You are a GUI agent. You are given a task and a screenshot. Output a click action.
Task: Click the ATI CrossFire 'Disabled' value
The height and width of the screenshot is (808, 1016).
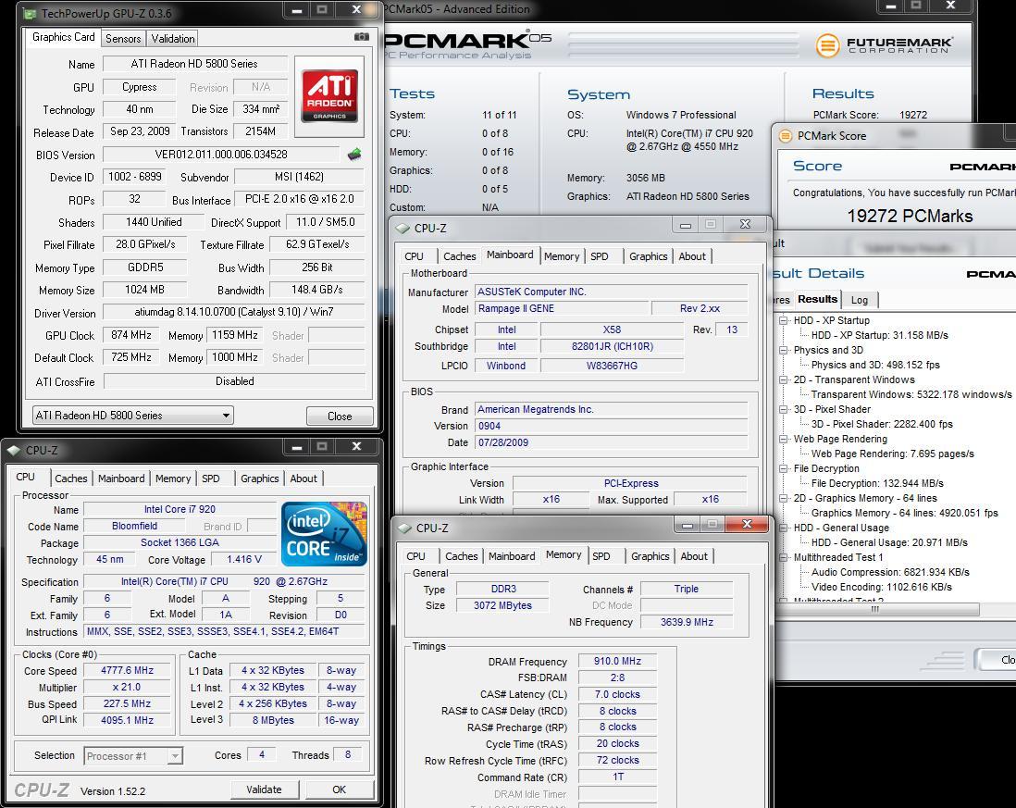tap(234, 381)
